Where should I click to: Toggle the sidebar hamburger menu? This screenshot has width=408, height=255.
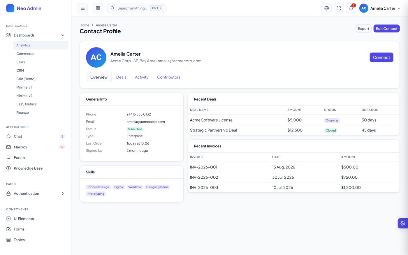click(83, 8)
